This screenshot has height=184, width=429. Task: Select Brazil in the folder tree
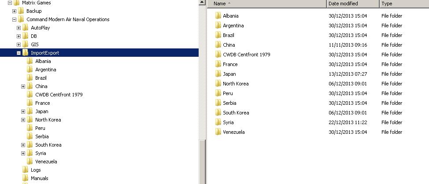(41, 78)
